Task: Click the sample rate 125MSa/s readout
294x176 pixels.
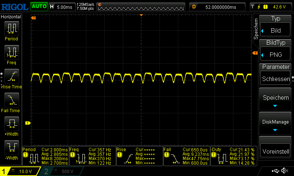Action: pyautogui.click(x=85, y=4)
